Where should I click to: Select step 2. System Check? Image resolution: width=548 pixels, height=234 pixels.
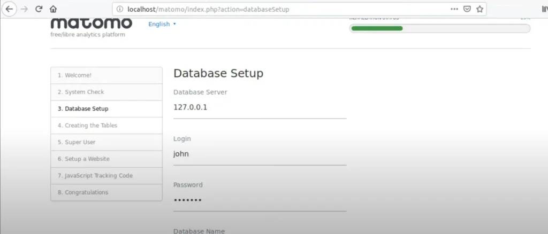point(106,92)
